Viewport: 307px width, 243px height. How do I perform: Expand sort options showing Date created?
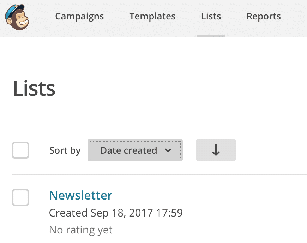coord(135,150)
